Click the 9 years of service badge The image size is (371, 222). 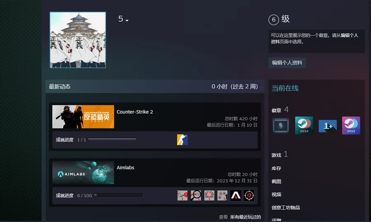click(281, 125)
